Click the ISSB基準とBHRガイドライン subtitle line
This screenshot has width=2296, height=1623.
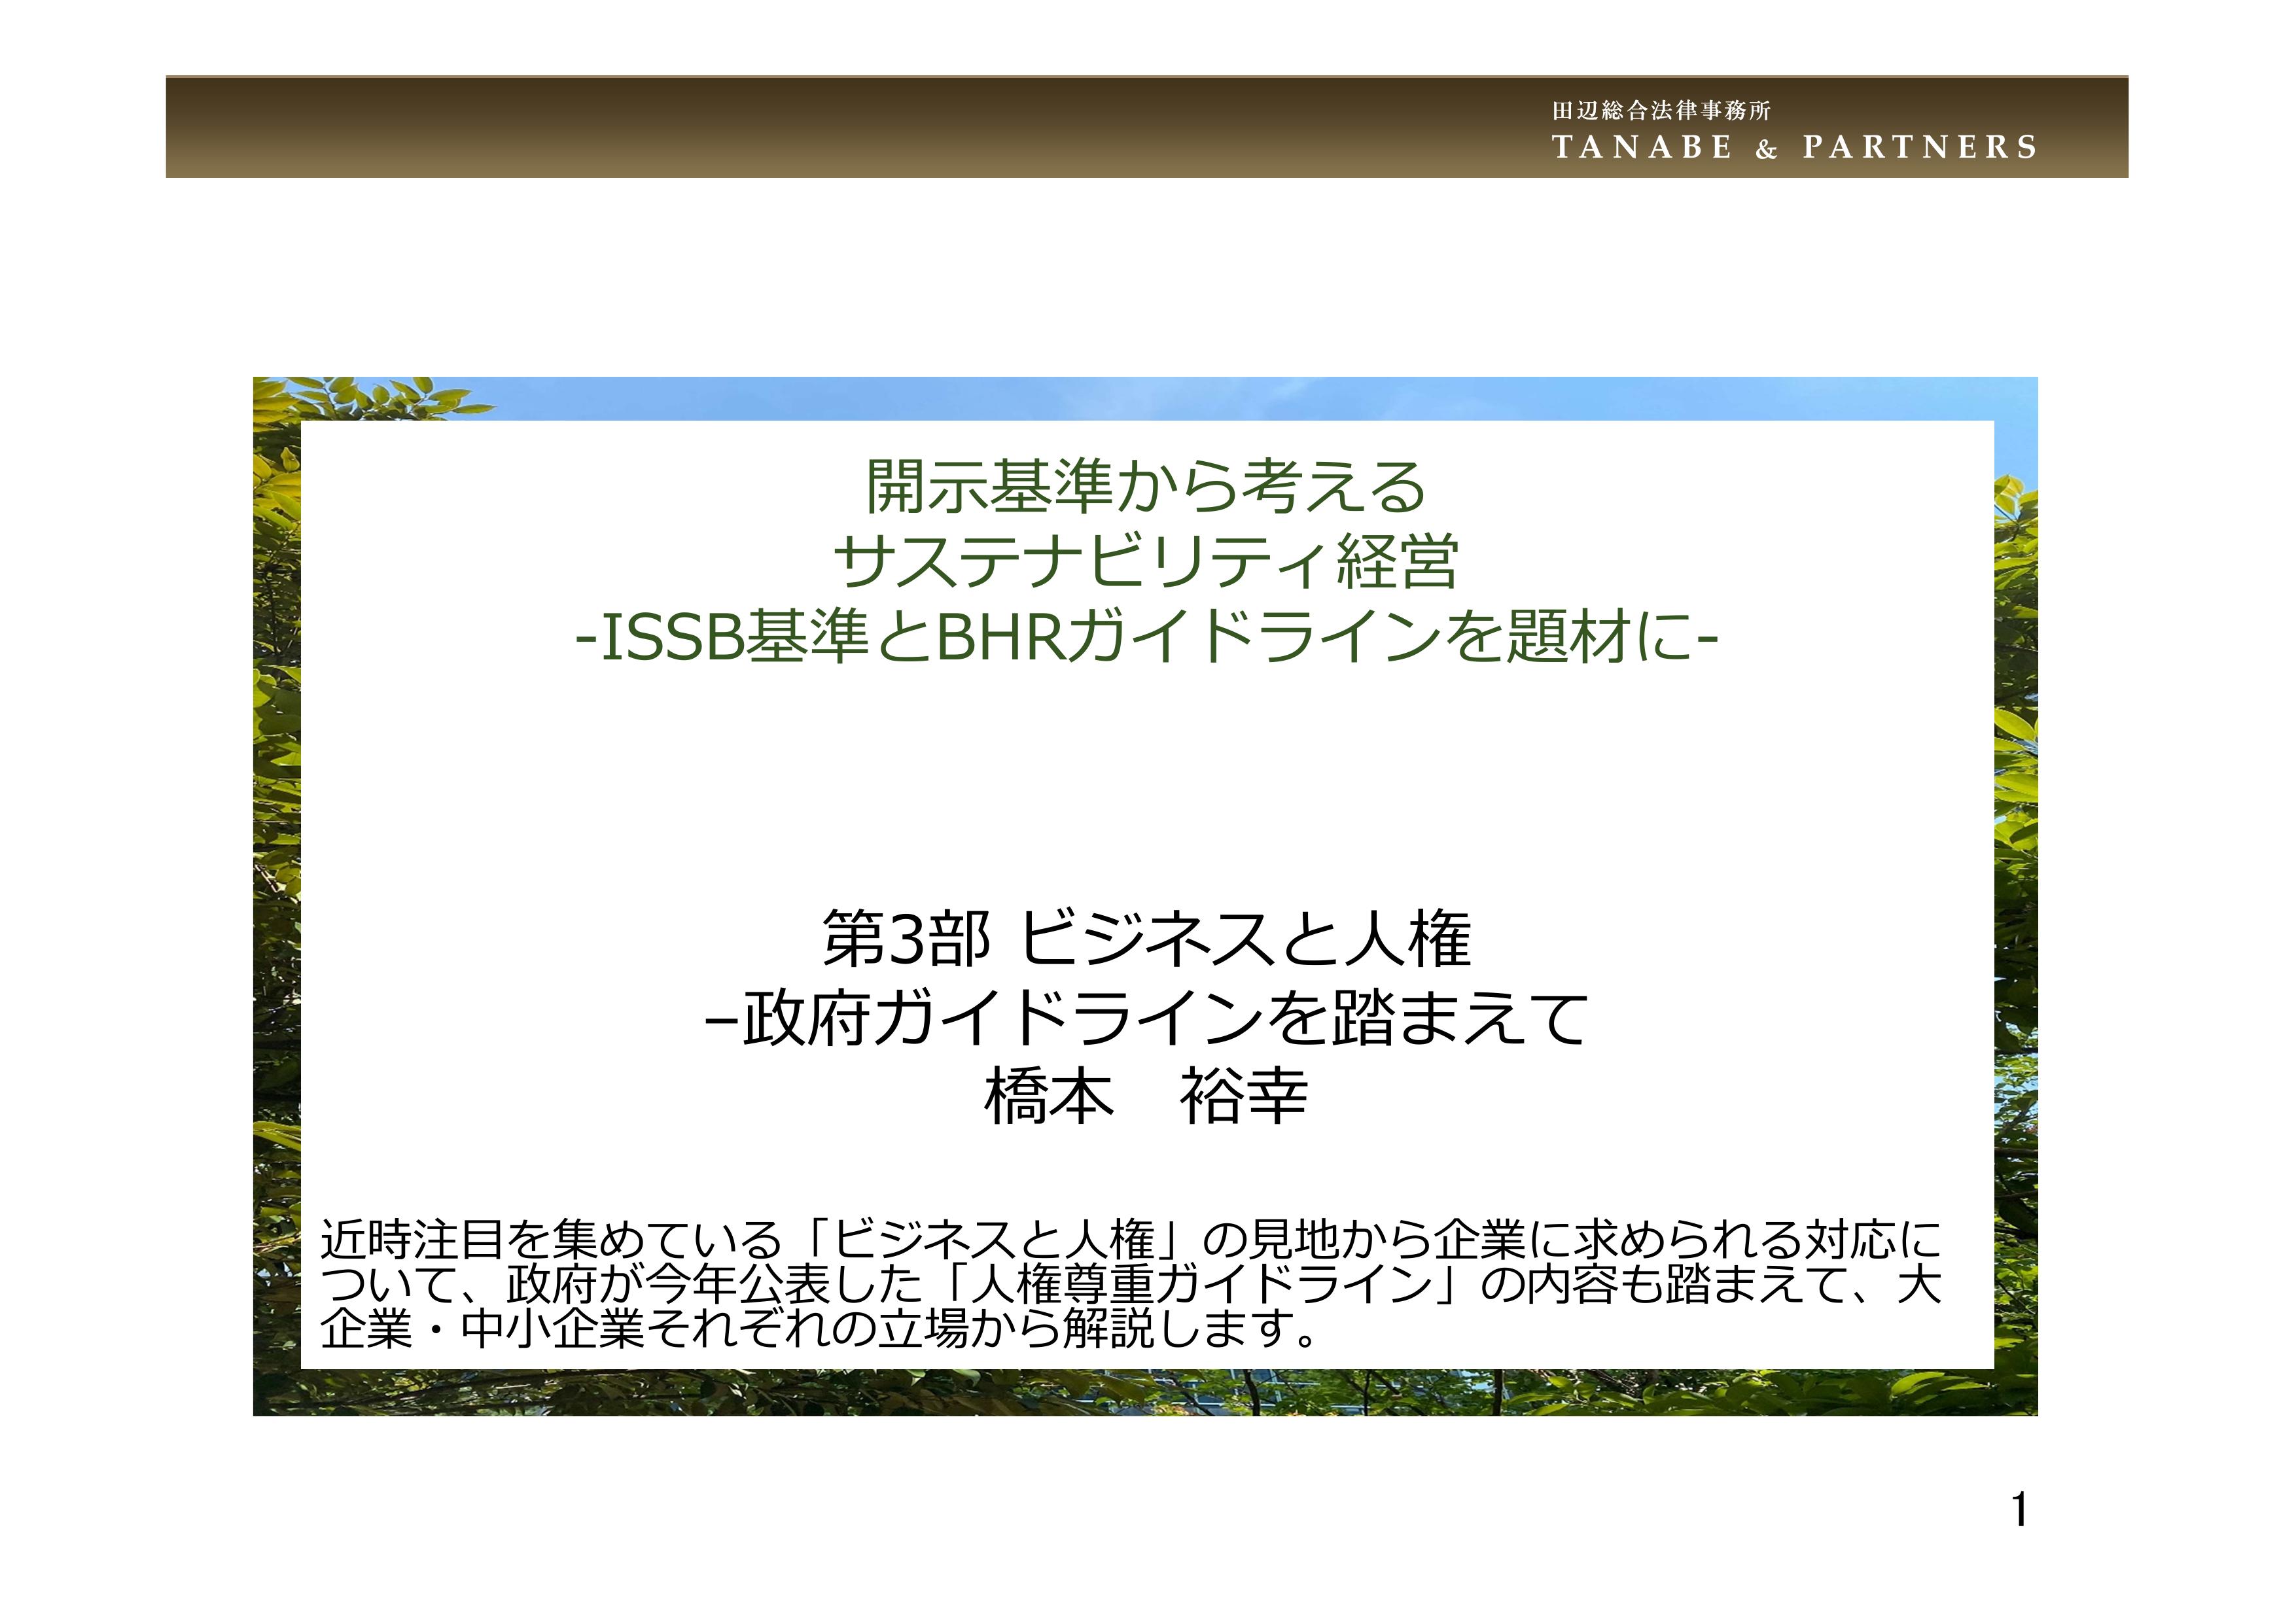[1147, 637]
